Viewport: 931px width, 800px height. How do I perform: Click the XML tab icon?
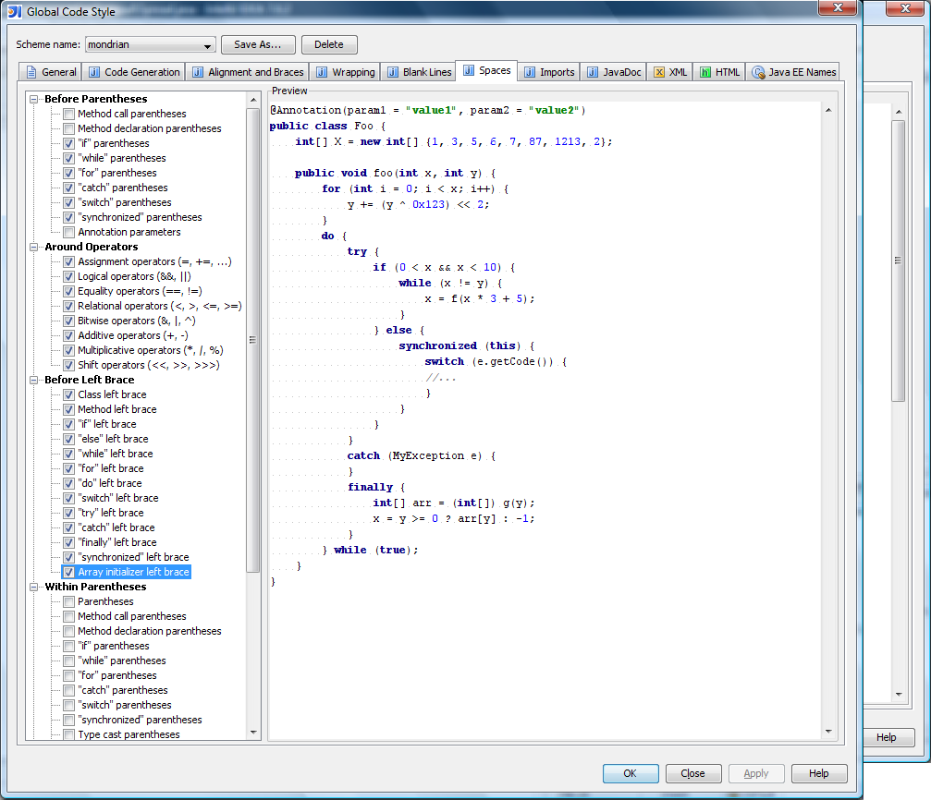click(658, 72)
